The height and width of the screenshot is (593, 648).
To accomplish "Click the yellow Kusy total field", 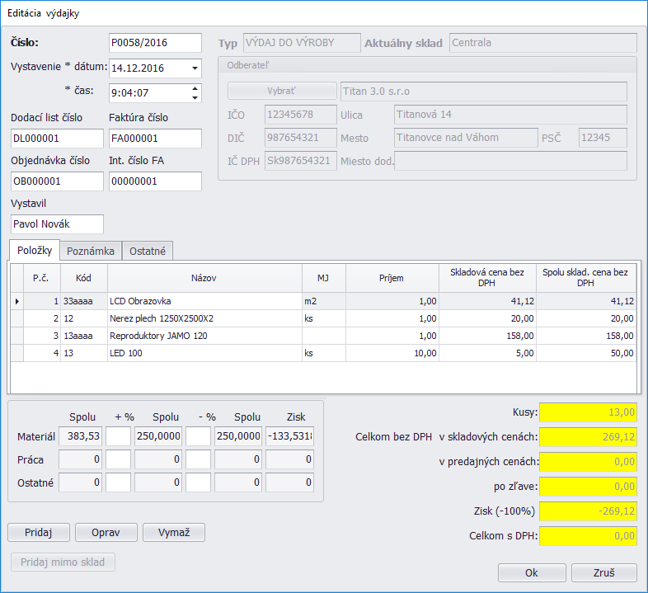I will pos(588,412).
